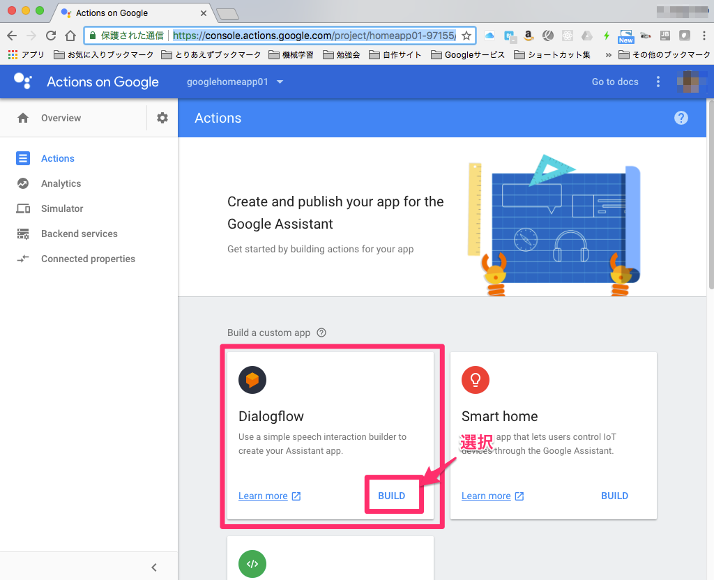Click the Actions help question mark
Screen dimensions: 714x580
(x=681, y=118)
